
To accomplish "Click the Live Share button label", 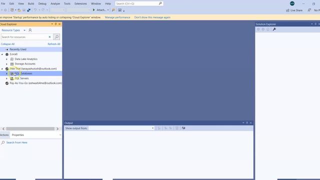I will (x=296, y=10).
